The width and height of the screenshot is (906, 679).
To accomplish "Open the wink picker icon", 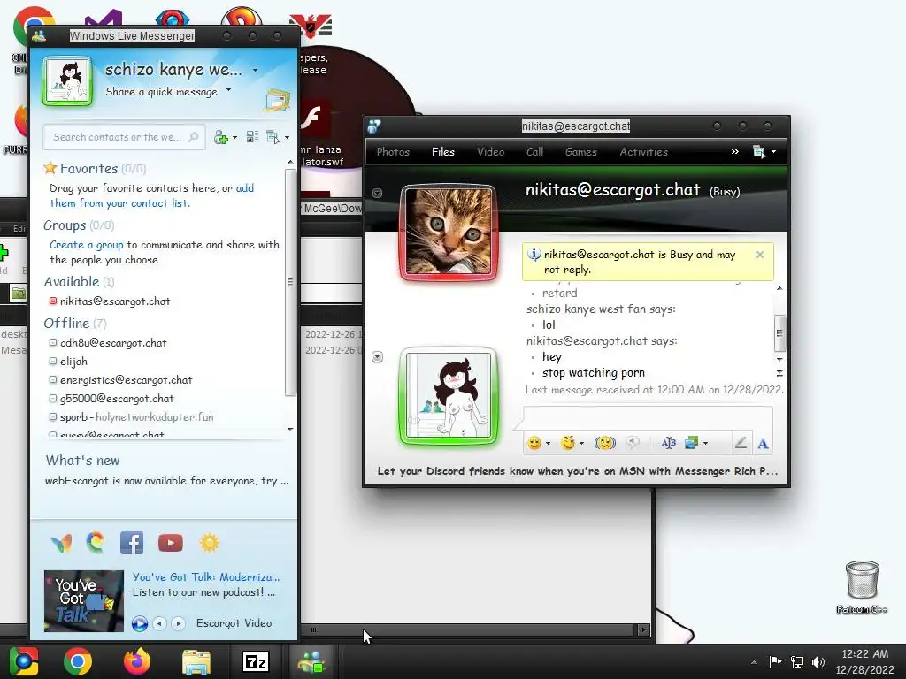I will (568, 443).
